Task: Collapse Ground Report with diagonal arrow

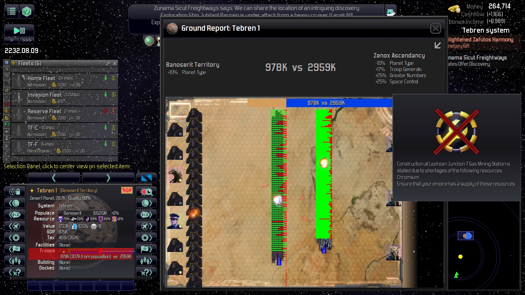Action: (437, 45)
